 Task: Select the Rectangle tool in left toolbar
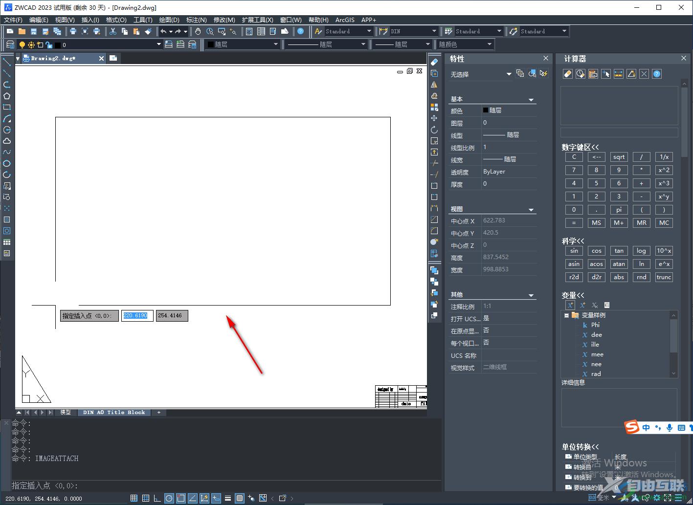(7, 107)
